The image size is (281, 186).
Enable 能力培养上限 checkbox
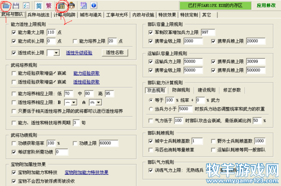pos(75,41)
